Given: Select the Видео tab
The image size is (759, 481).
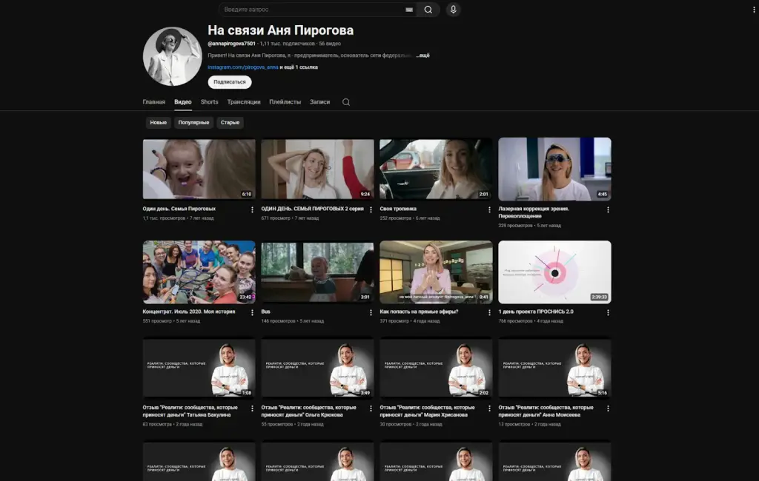Looking at the screenshot, I should tap(183, 102).
